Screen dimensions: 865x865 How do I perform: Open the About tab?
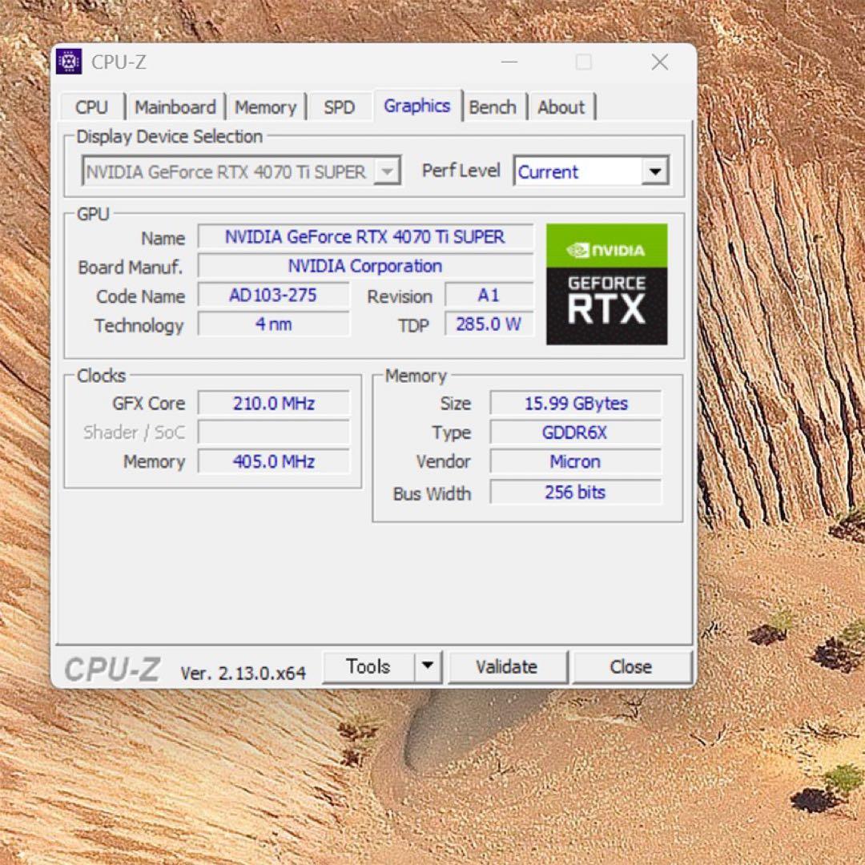[x=561, y=107]
